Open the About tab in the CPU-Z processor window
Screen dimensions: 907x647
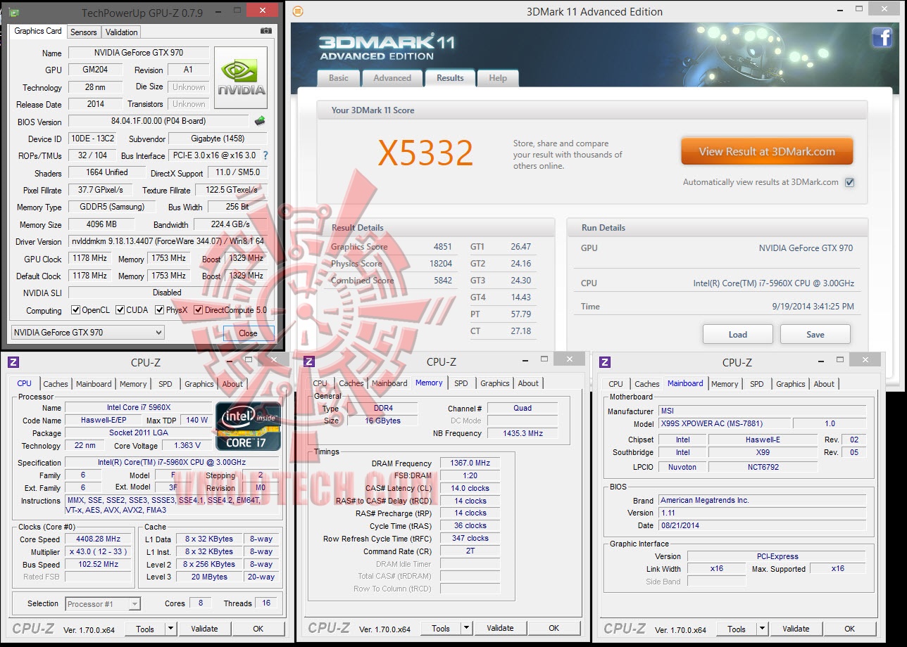[x=232, y=384]
